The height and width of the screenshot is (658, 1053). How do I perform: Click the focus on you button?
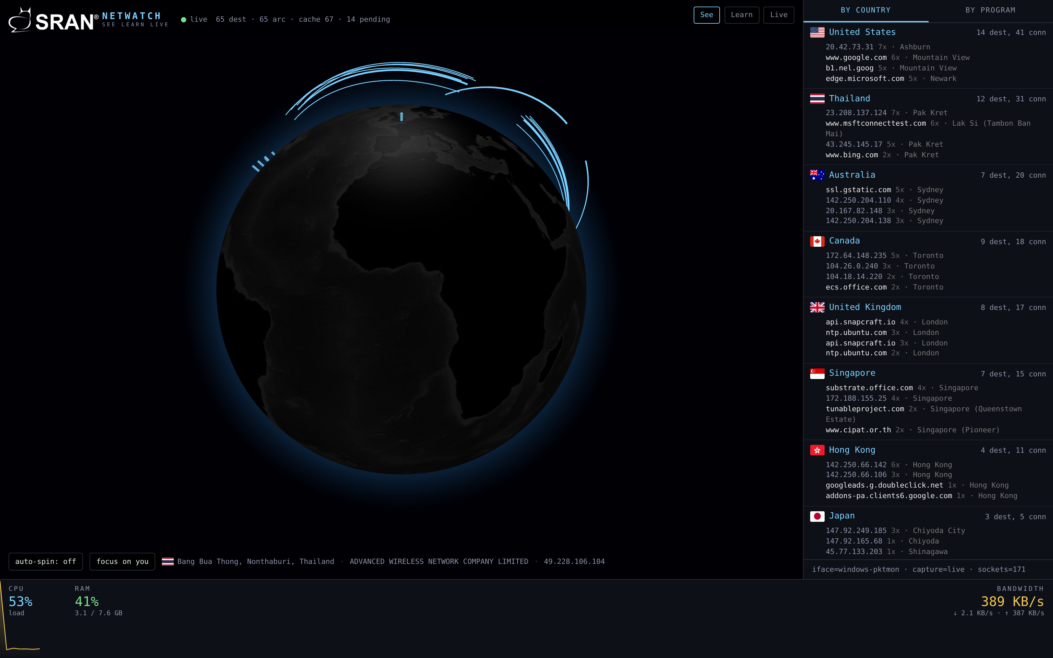pyautogui.click(x=122, y=561)
